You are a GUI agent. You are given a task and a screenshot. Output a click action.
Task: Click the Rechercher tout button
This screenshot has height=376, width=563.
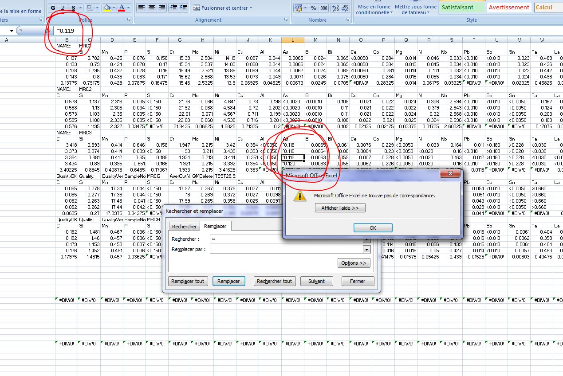point(274,281)
